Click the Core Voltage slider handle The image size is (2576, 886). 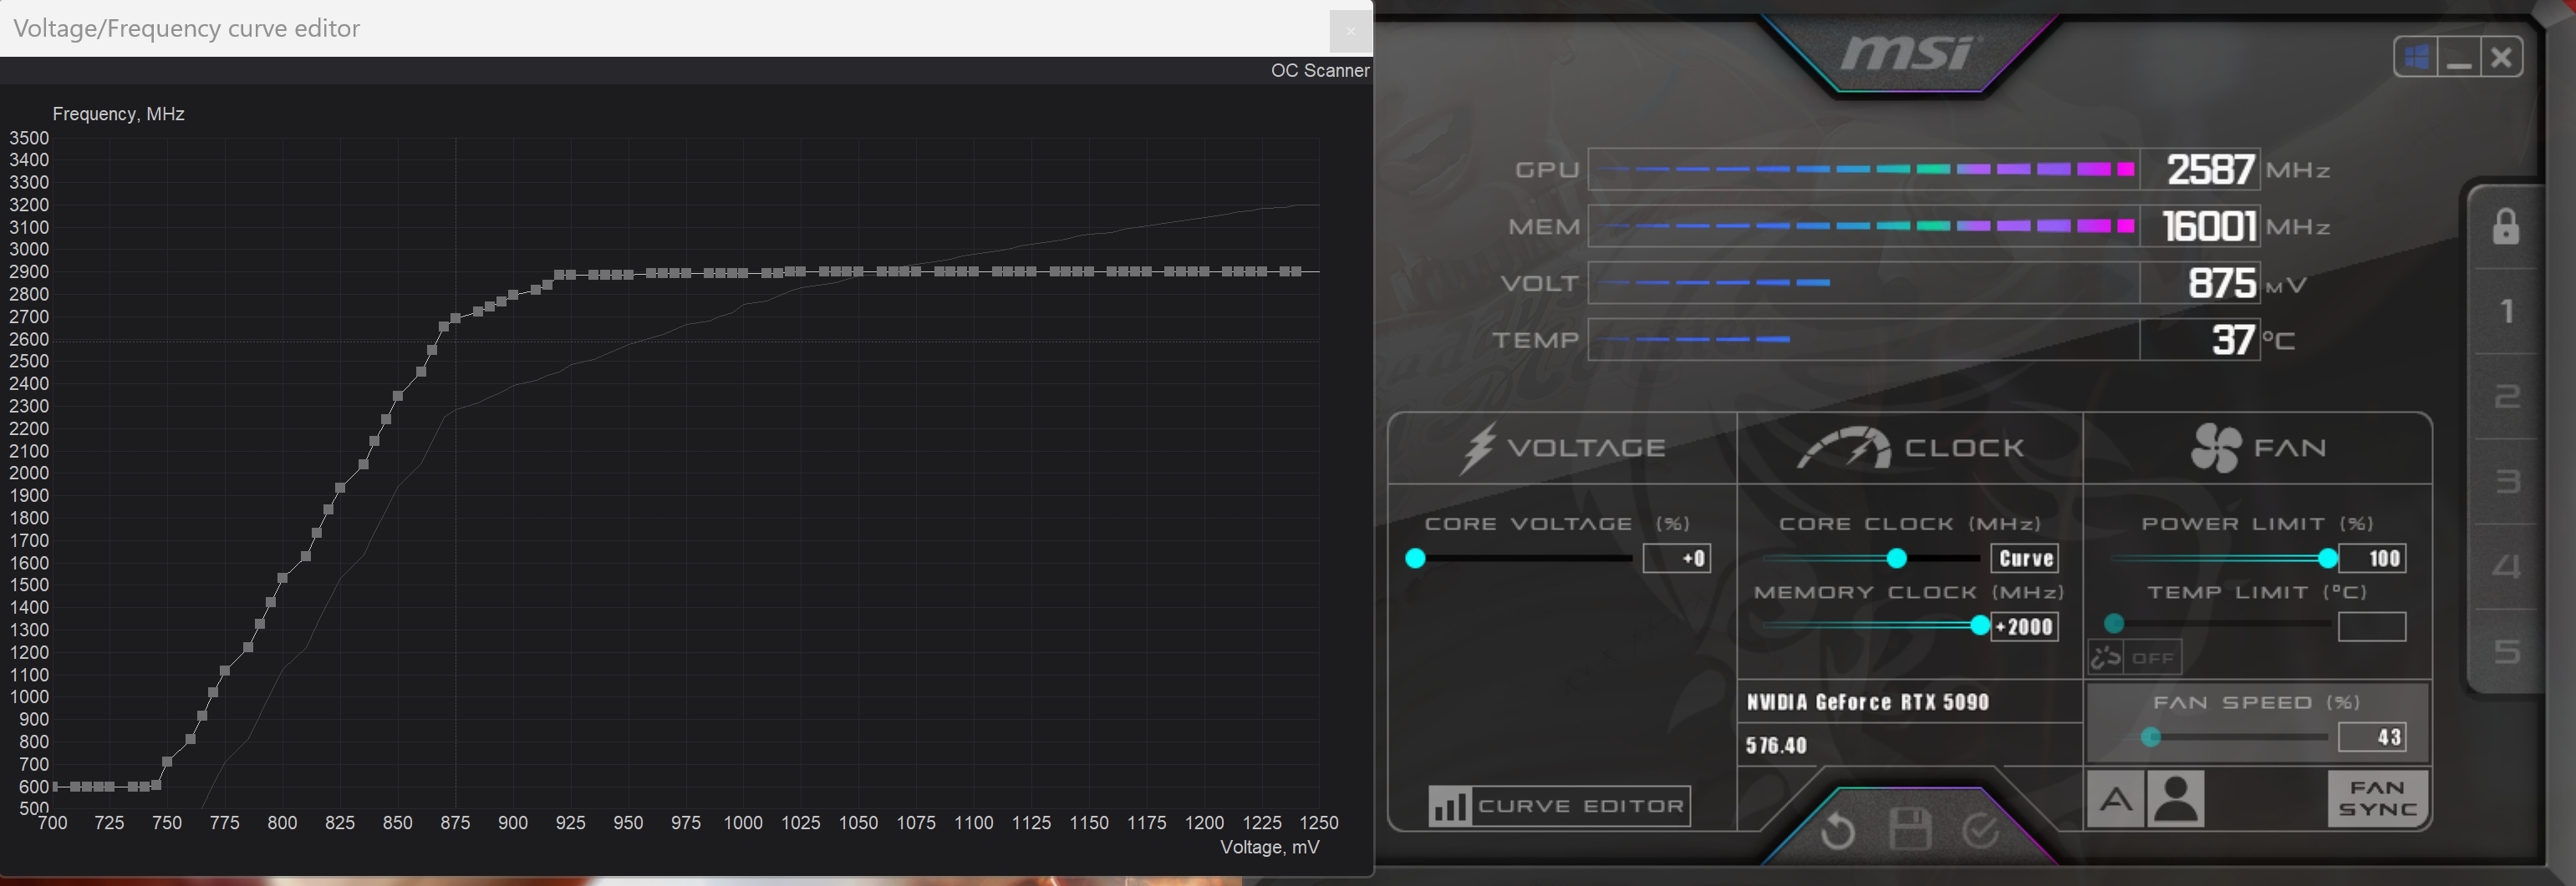[1415, 559]
